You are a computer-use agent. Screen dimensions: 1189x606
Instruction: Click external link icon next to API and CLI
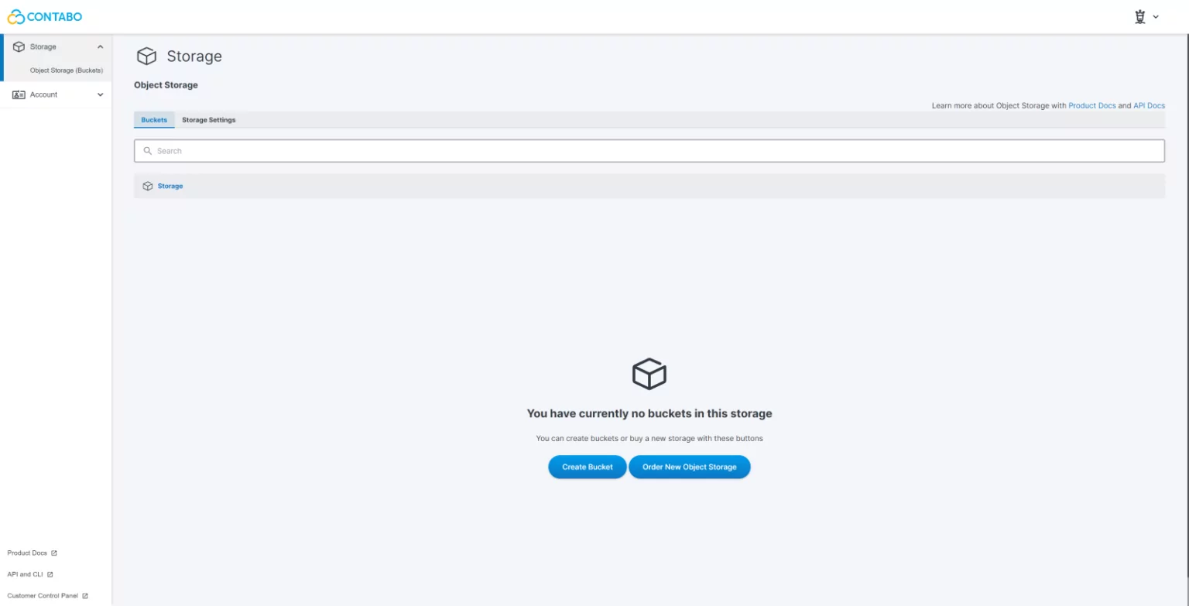click(x=50, y=575)
